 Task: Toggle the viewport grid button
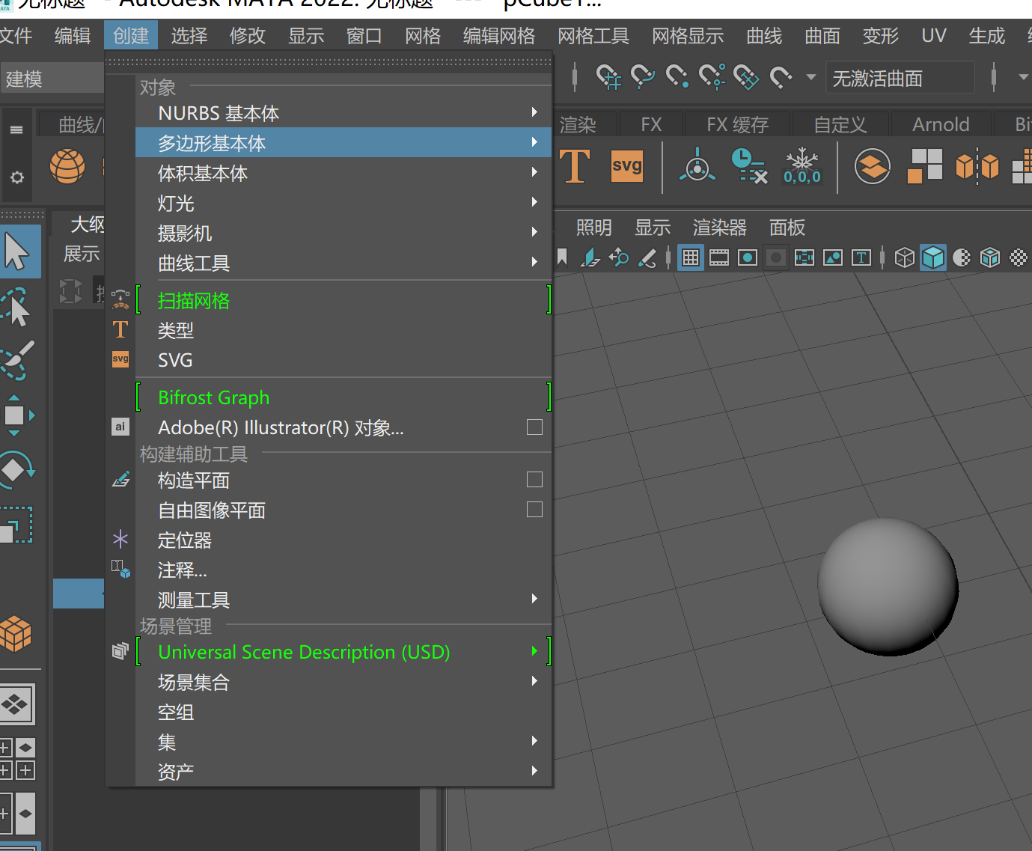pyautogui.click(x=691, y=258)
